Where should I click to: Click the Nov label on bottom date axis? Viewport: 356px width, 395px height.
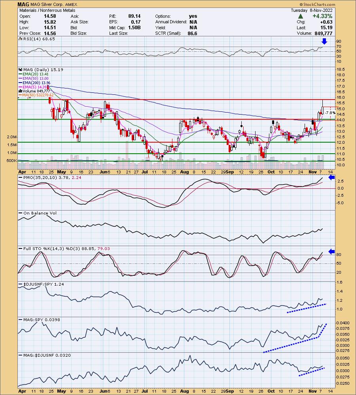tap(312, 391)
